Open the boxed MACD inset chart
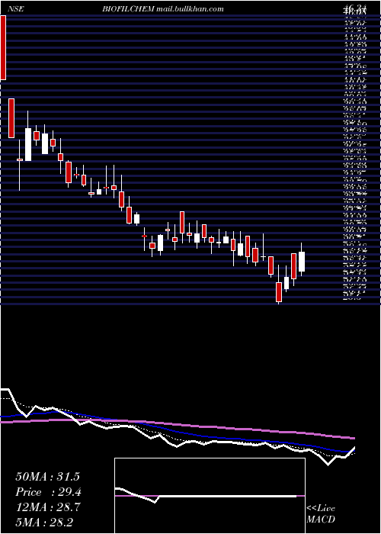Screen dimensions: 381x534 tap(210, 496)
